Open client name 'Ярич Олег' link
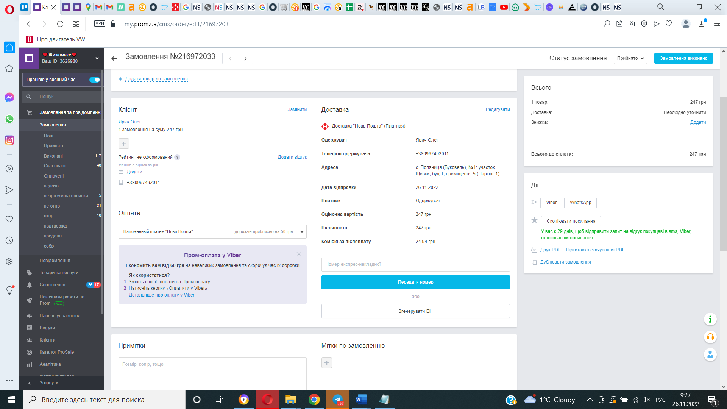The image size is (727, 409). click(x=129, y=122)
